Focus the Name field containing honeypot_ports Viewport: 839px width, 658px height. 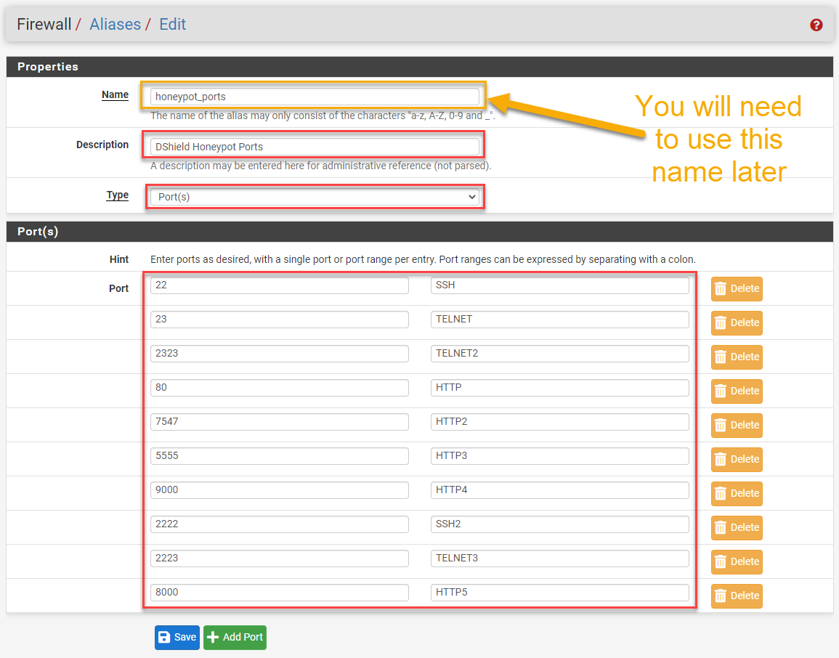coord(315,96)
